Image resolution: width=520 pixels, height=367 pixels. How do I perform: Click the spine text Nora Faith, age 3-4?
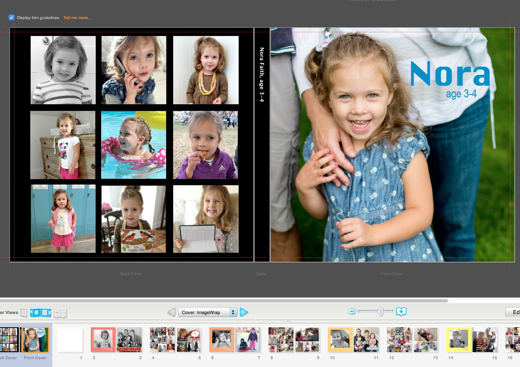tap(262, 74)
